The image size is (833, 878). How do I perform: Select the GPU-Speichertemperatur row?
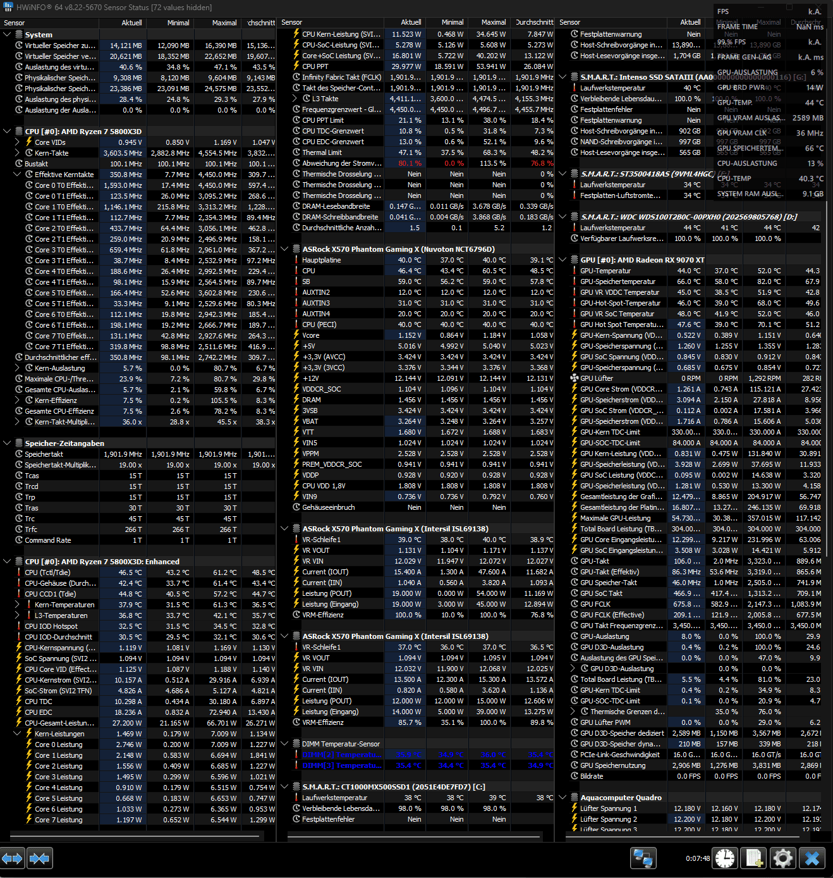690,281
